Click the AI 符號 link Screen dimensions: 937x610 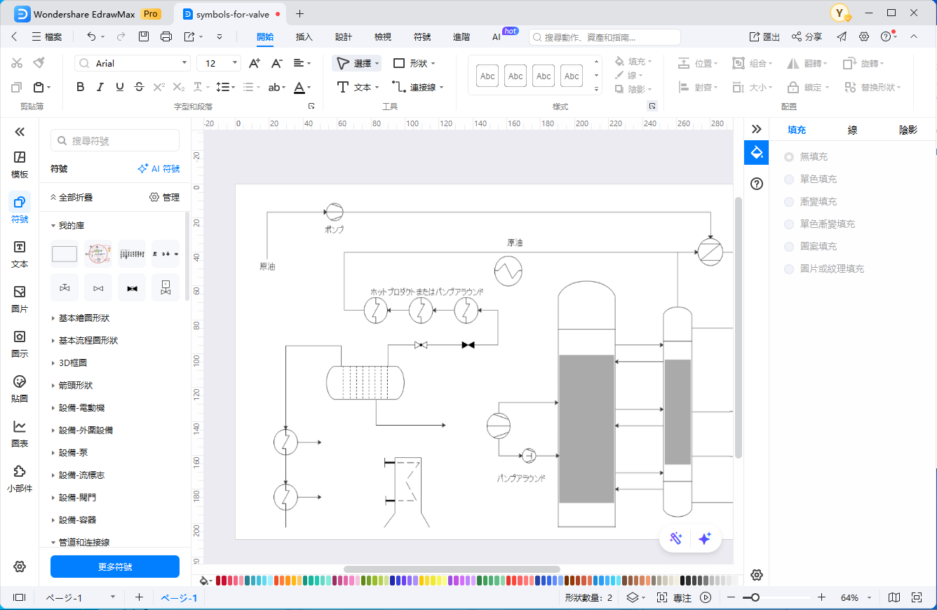(159, 169)
